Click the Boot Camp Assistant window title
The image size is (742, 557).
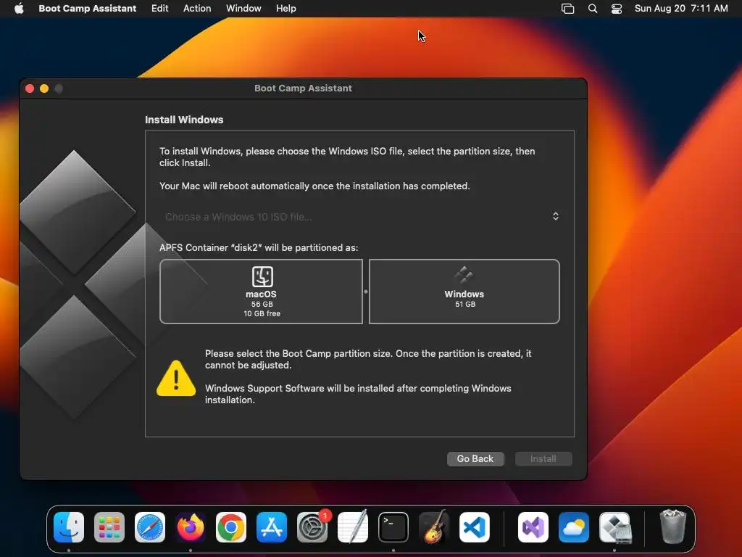[304, 88]
